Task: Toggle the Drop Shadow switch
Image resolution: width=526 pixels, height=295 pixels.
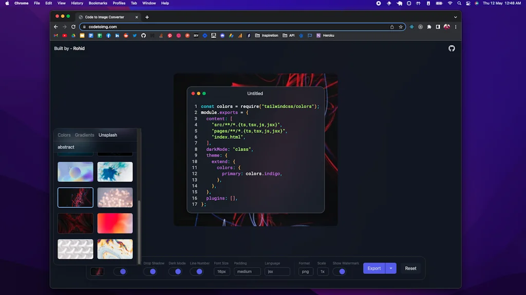Action: [152, 271]
